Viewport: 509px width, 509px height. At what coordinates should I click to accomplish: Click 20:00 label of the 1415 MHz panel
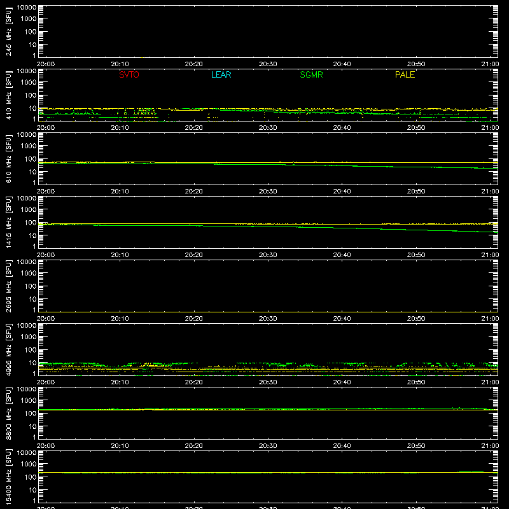point(46,255)
